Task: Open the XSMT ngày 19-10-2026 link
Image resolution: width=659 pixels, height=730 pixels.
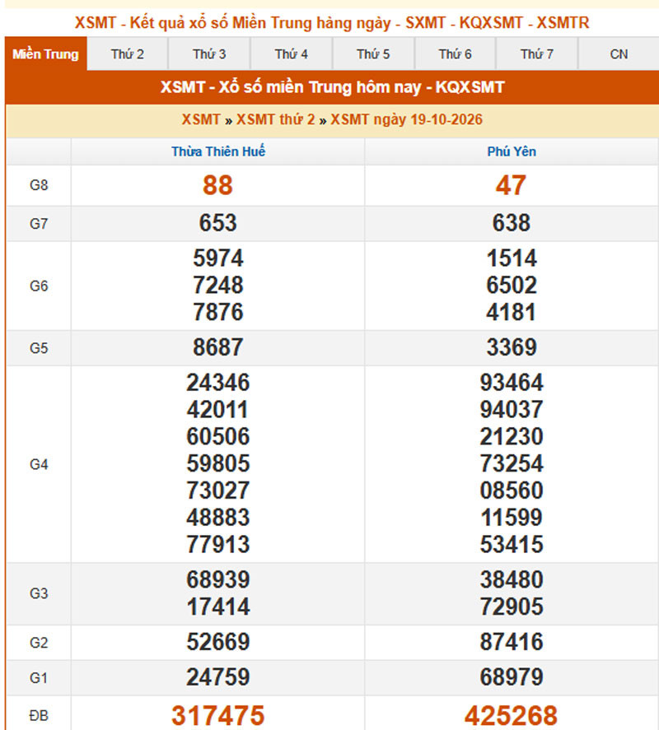Action: coord(406,119)
